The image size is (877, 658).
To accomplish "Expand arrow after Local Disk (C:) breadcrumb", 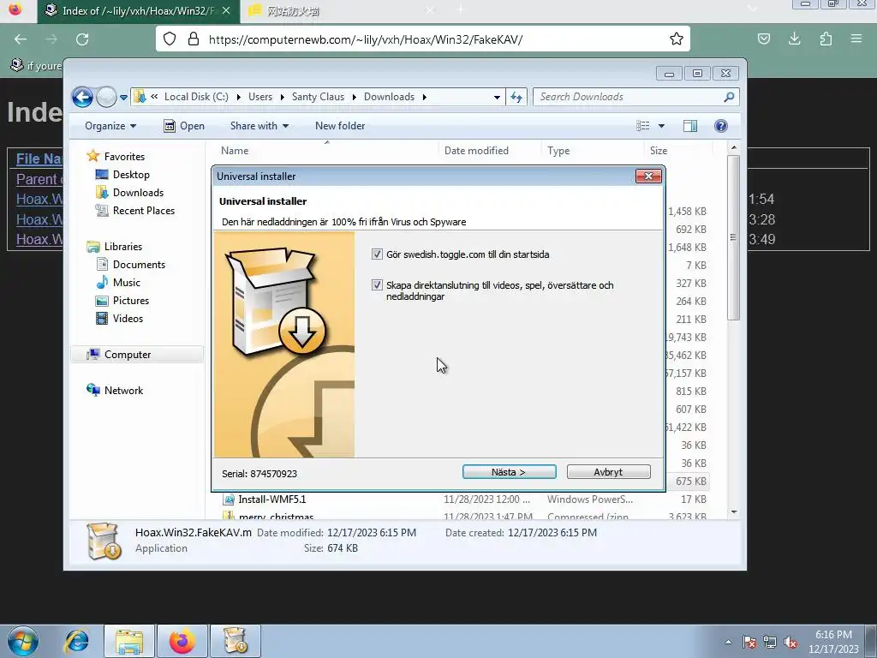I will [x=238, y=98].
